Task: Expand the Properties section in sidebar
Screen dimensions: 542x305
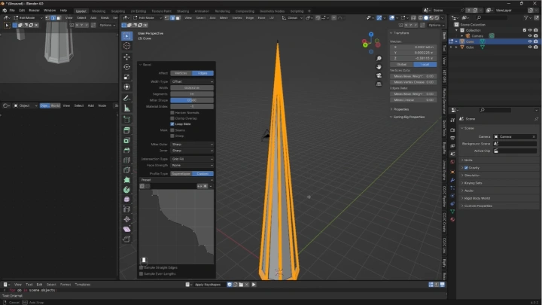Action: [x=401, y=109]
